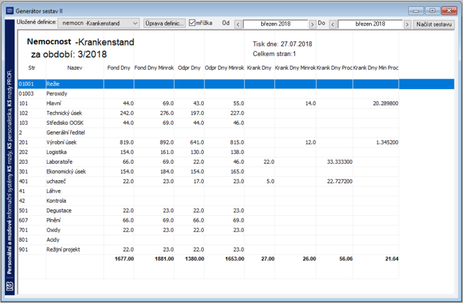The image size is (463, 303).
Task: Click the value 1.345200 in Výrobní úsek row
Action: (x=387, y=143)
